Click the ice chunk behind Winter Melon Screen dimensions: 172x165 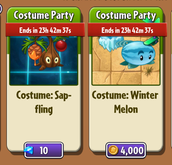110,43
